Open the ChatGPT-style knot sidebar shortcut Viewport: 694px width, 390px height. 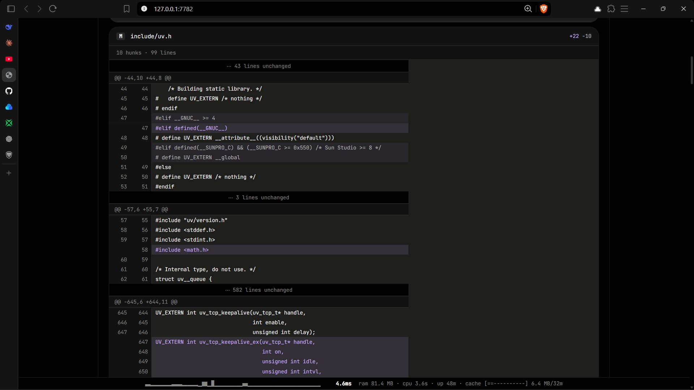coord(9,139)
